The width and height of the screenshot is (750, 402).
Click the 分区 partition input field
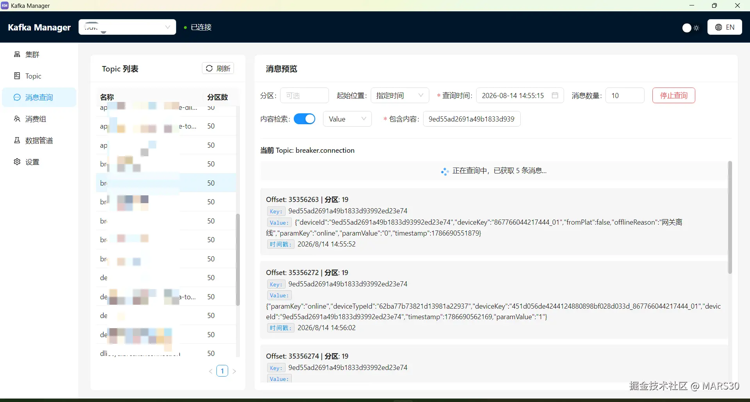pyautogui.click(x=304, y=95)
